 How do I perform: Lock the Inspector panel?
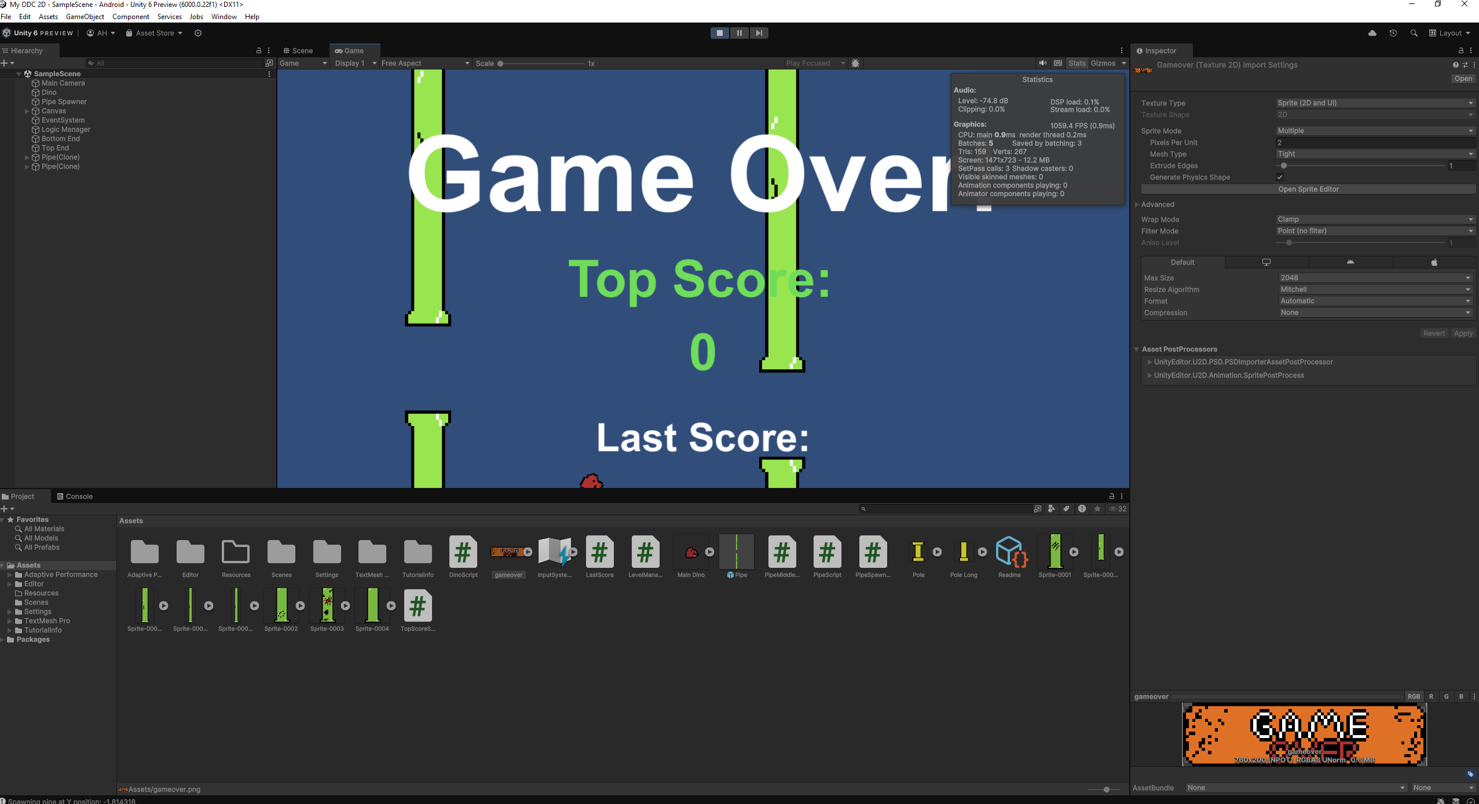[1460, 51]
